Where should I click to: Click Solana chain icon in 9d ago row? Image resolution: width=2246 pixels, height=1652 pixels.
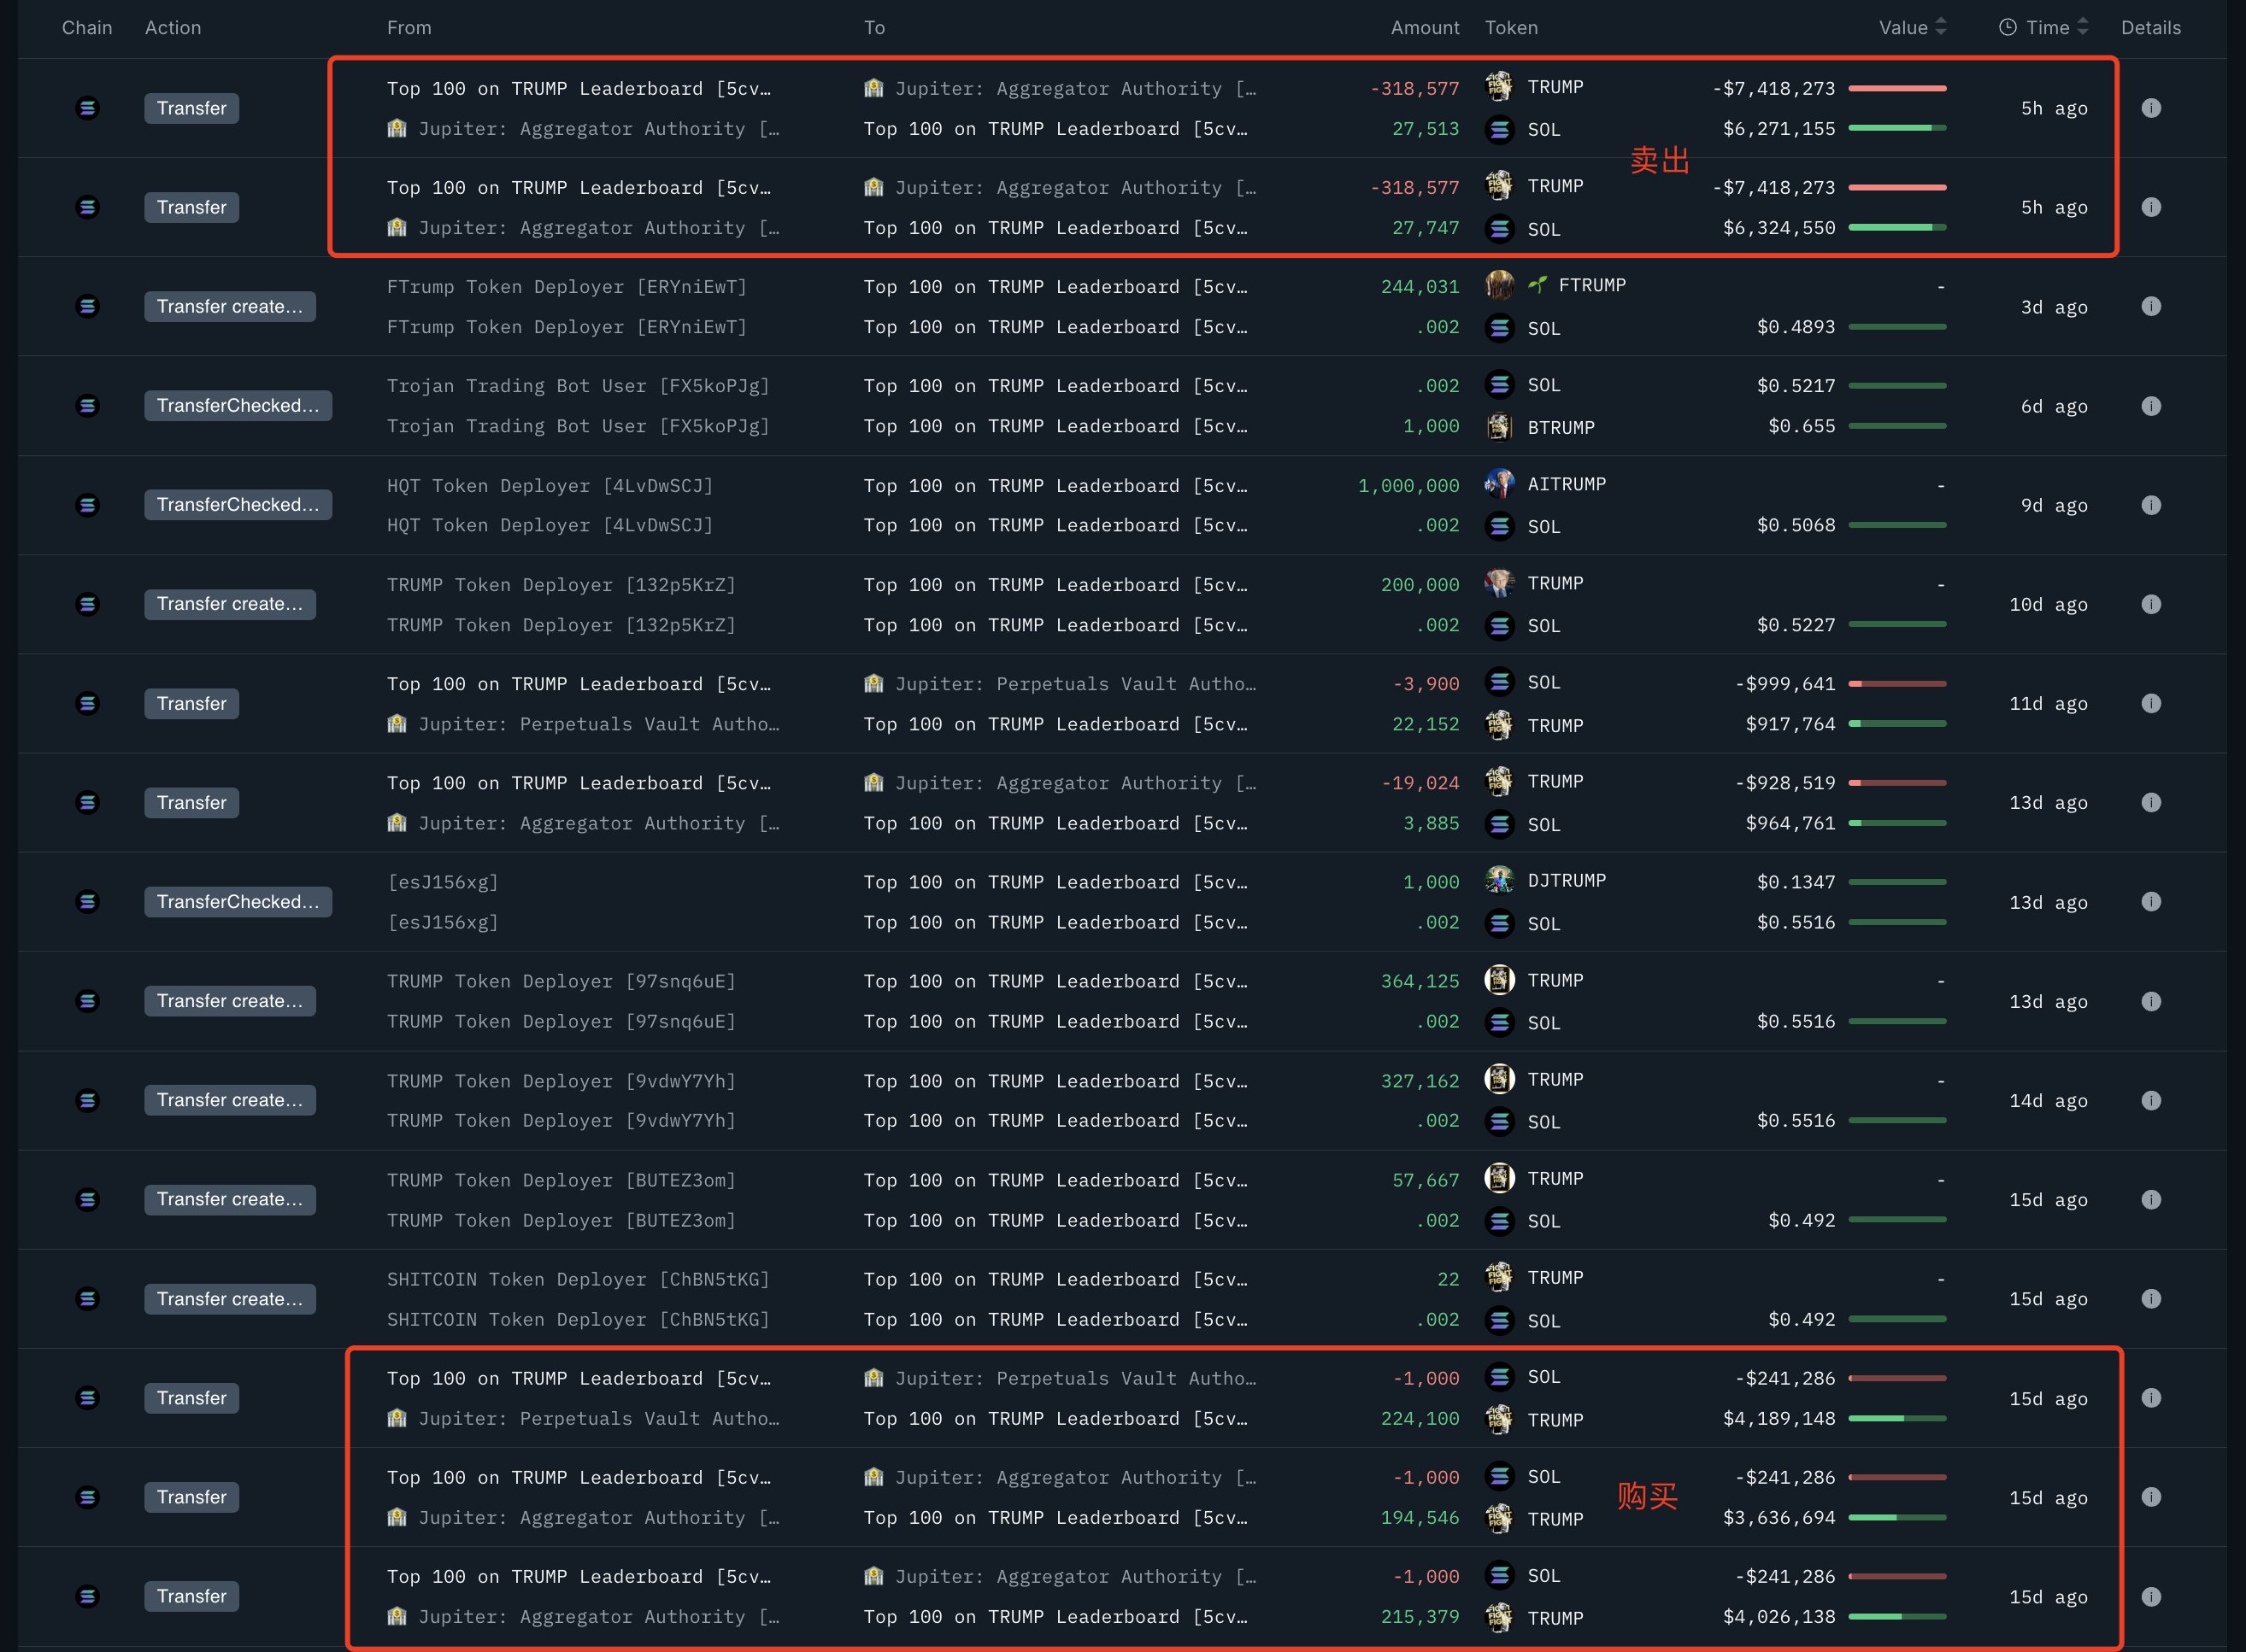click(x=88, y=505)
